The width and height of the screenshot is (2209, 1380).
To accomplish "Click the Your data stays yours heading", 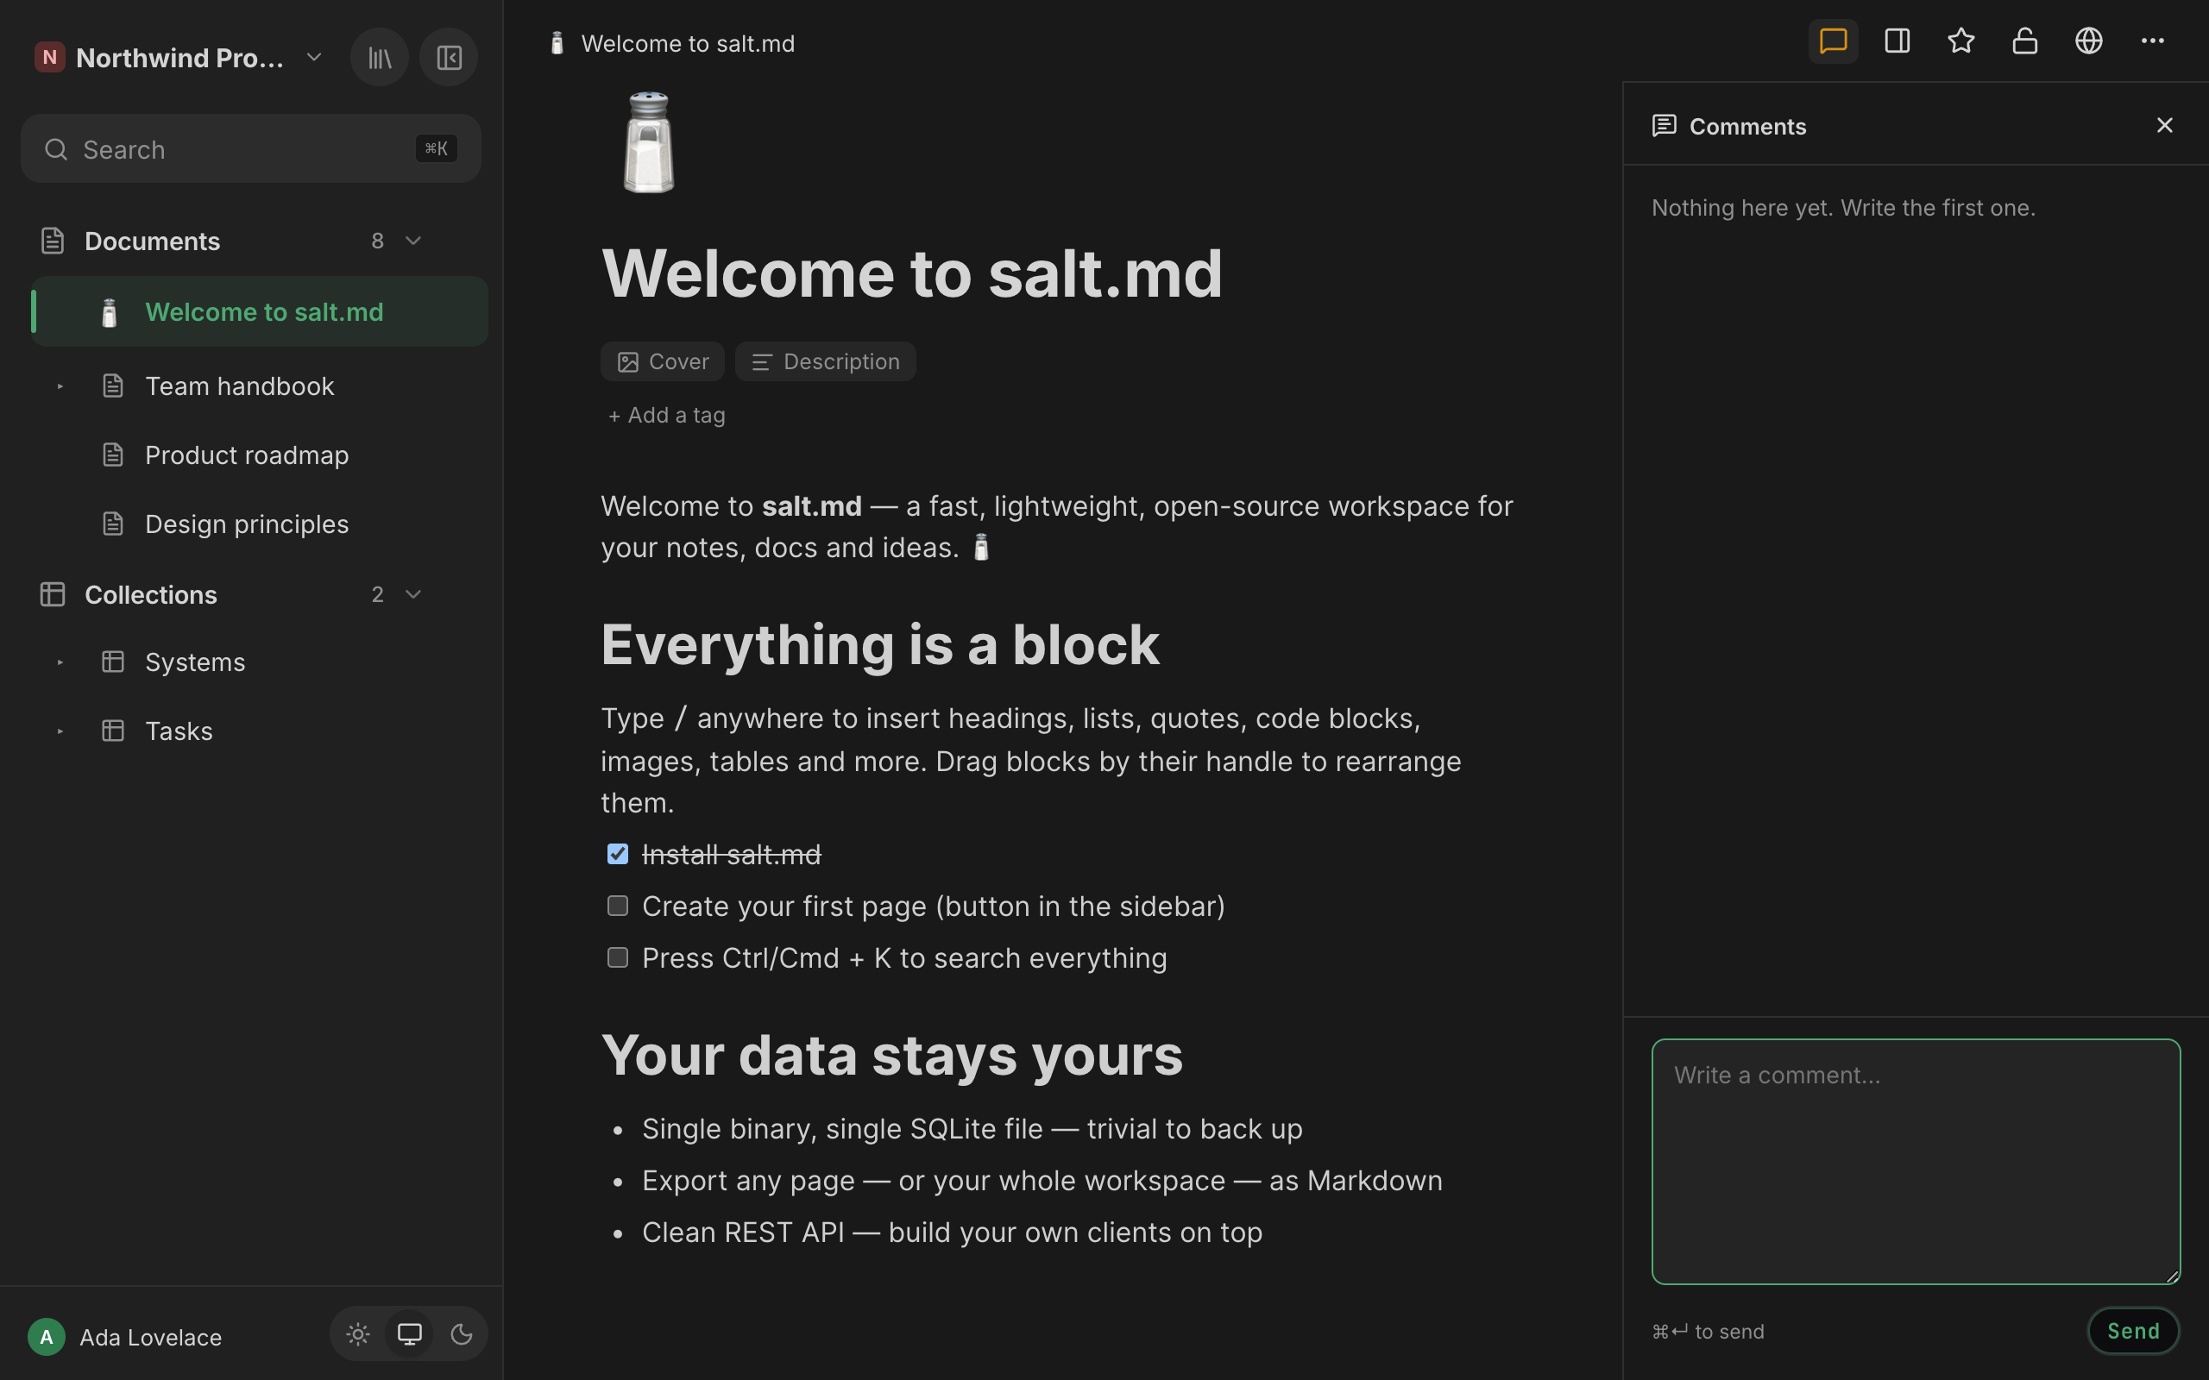I will (892, 1055).
